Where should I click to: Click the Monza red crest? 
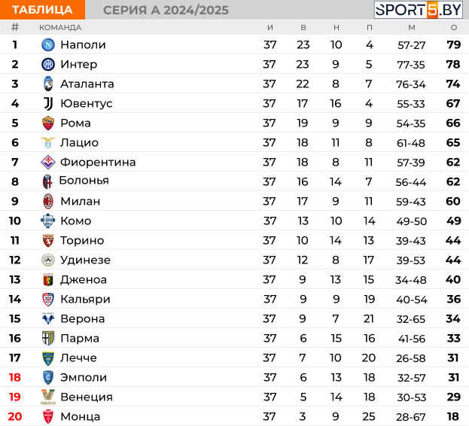coord(48,416)
